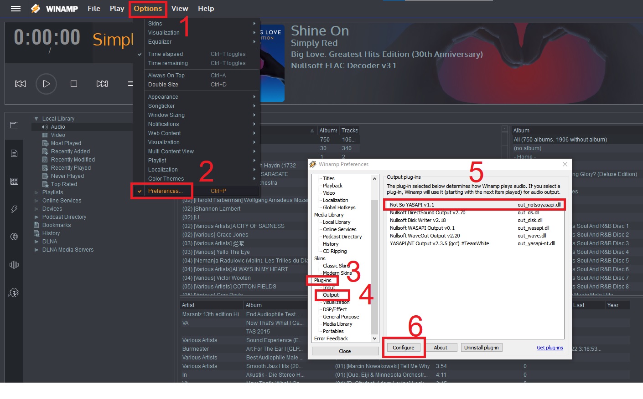Open the Play menu
This screenshot has height=399, width=643.
click(117, 9)
